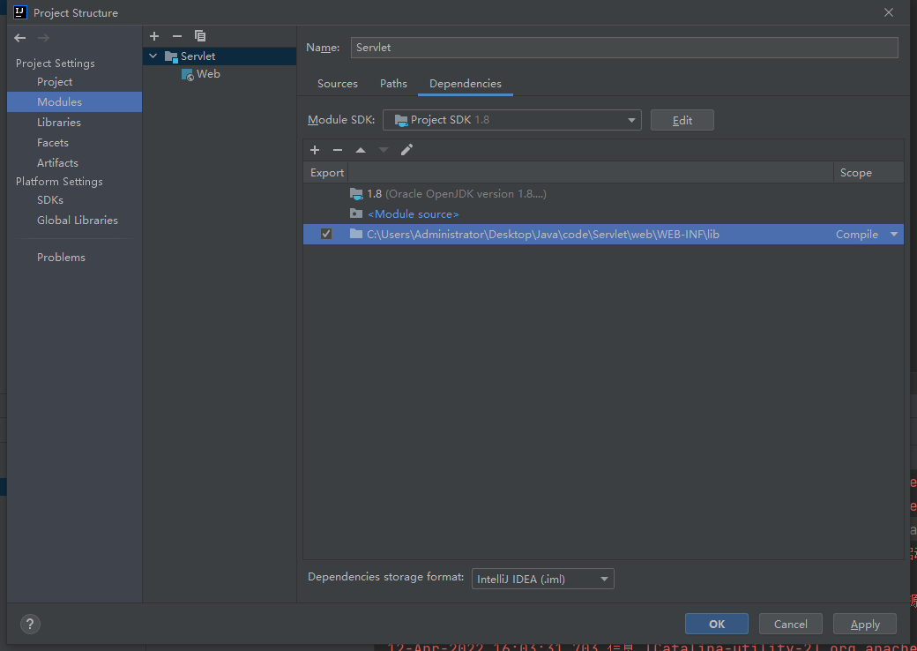
Task: Click the Module source folder icon
Action: [356, 214]
